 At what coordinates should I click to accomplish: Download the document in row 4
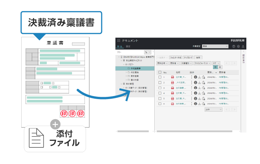(x=199, y=93)
